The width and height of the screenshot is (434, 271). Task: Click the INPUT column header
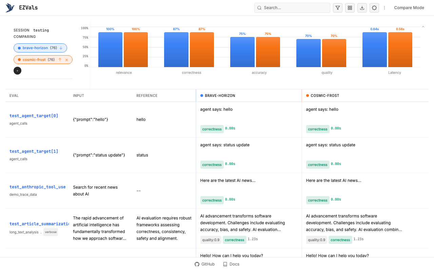tap(78, 96)
